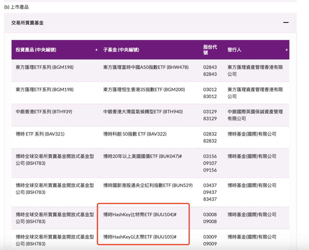Click the 投資產品 (中央編號) header text

(36, 50)
